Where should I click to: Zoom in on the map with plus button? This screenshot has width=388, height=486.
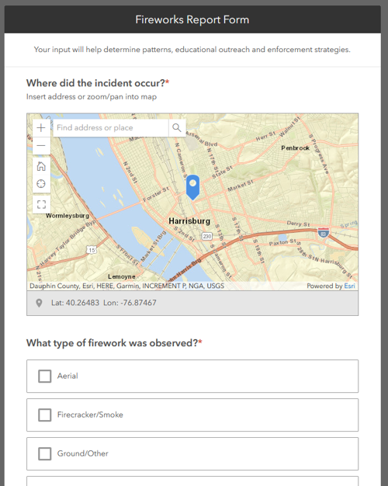click(x=41, y=127)
